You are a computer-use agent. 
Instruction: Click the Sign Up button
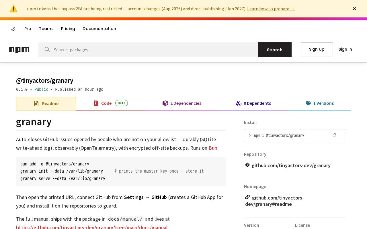pos(317,49)
